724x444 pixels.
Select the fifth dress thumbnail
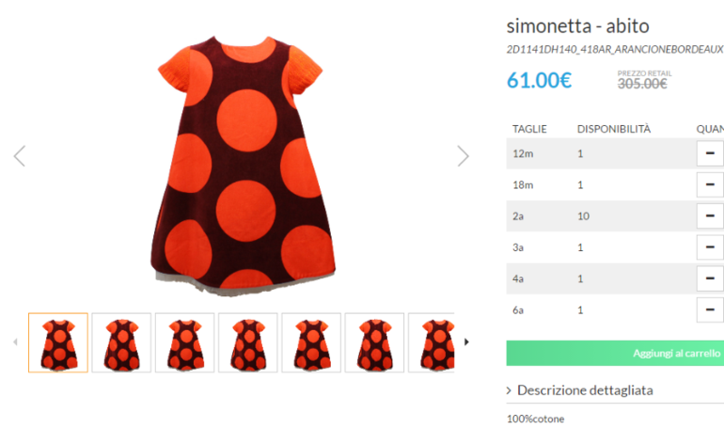click(x=311, y=342)
